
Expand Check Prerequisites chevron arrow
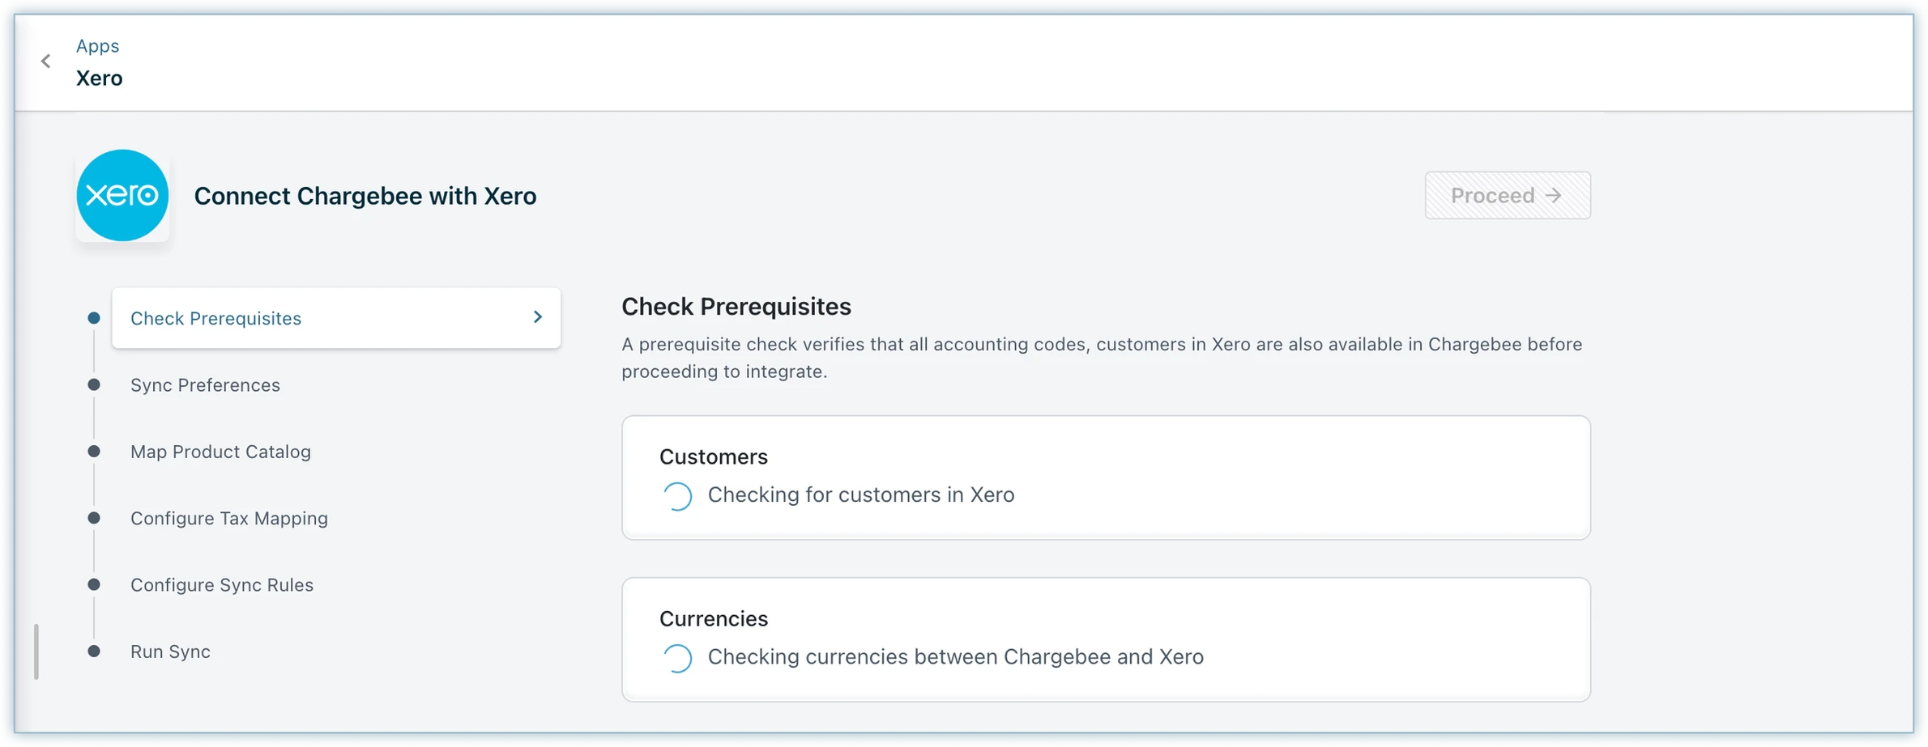coord(538,317)
